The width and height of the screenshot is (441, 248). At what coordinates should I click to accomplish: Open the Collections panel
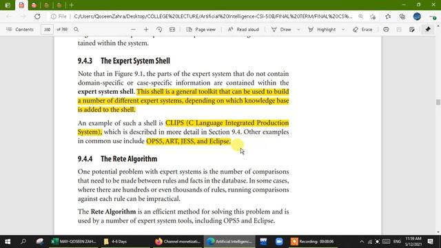pyautogui.click(x=402, y=17)
